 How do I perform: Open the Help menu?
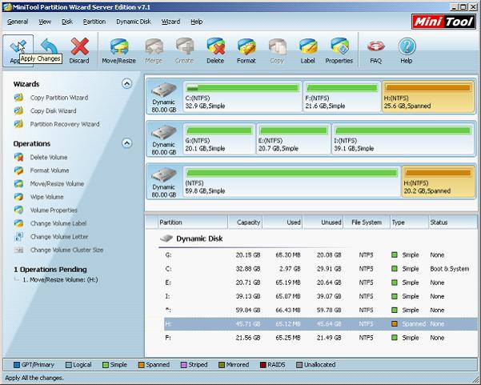click(197, 22)
